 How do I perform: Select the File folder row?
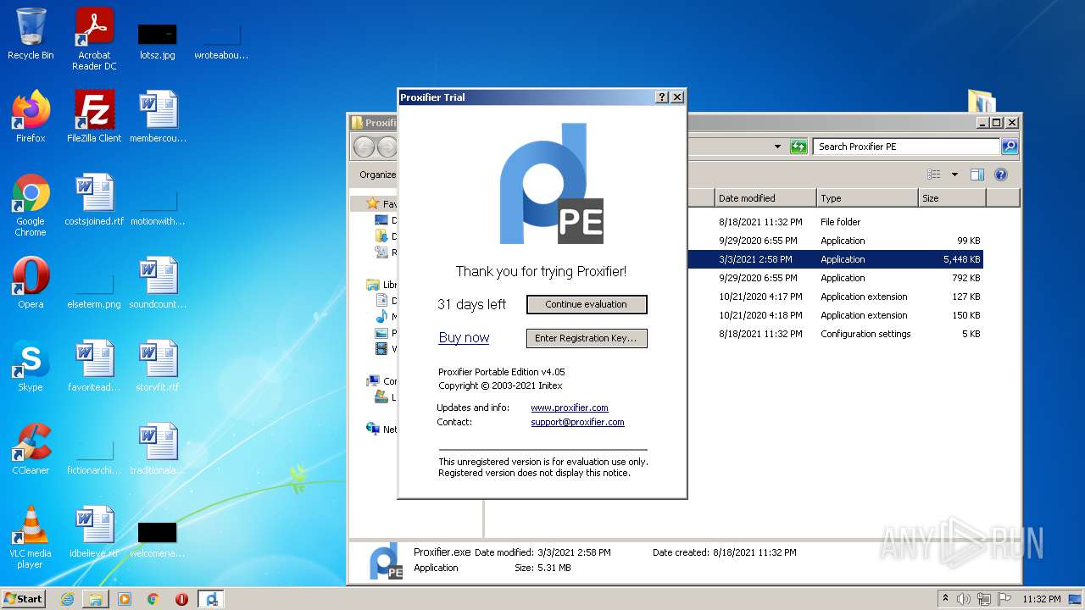[835, 222]
